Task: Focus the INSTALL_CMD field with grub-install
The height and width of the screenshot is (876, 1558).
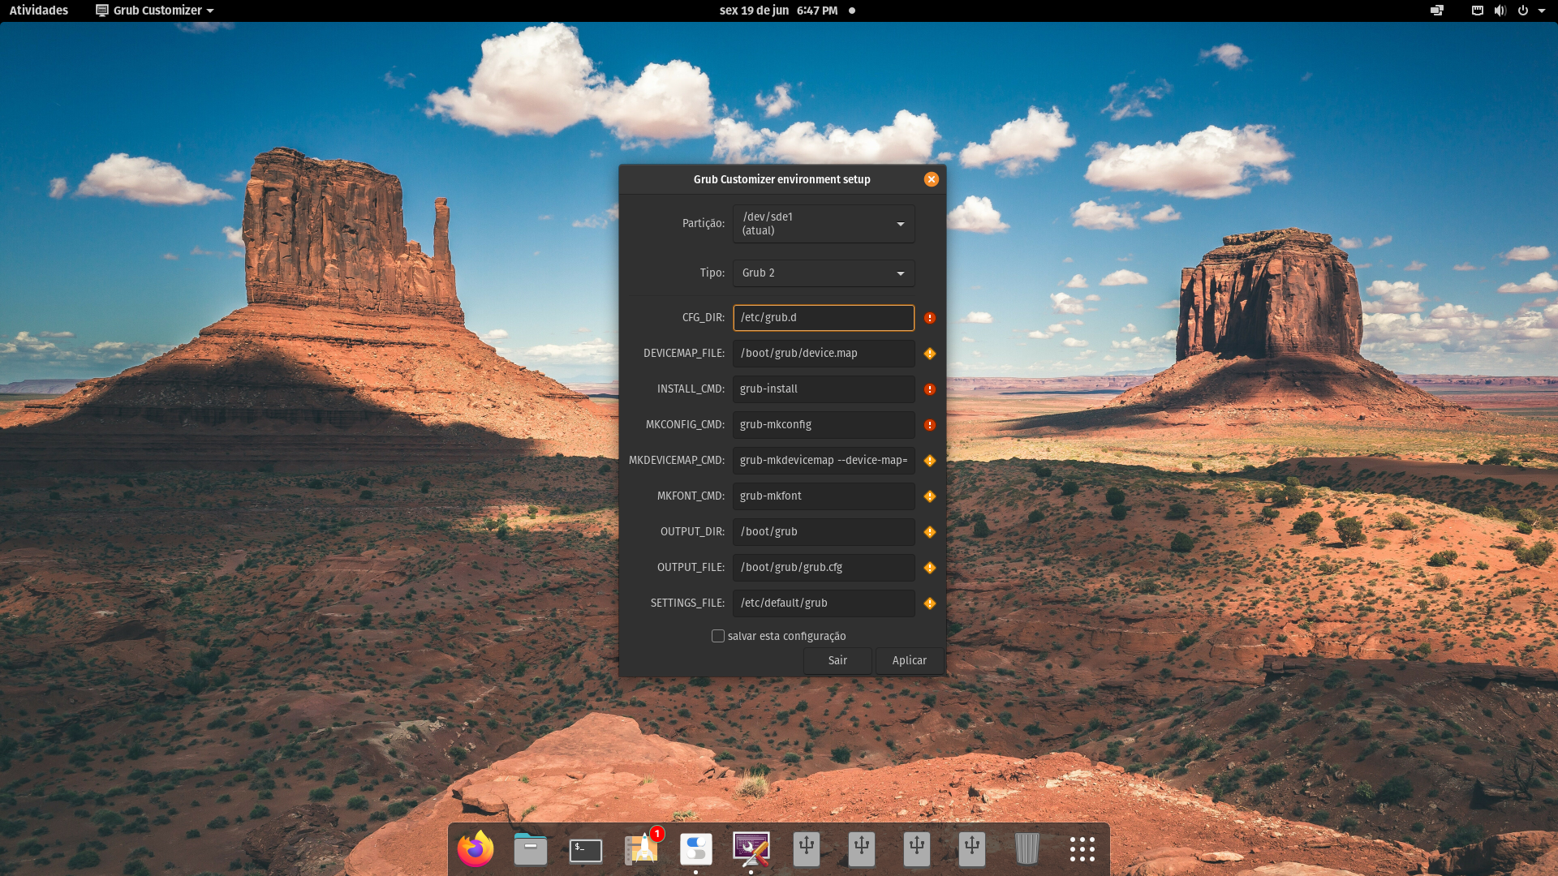Action: point(824,389)
